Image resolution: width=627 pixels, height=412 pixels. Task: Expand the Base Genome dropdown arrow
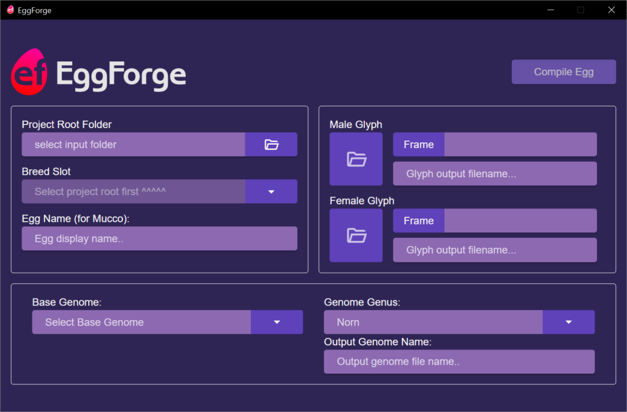pyautogui.click(x=277, y=322)
